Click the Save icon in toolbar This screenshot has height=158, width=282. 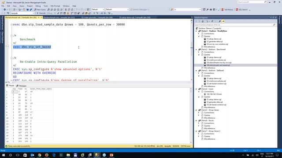27,10
